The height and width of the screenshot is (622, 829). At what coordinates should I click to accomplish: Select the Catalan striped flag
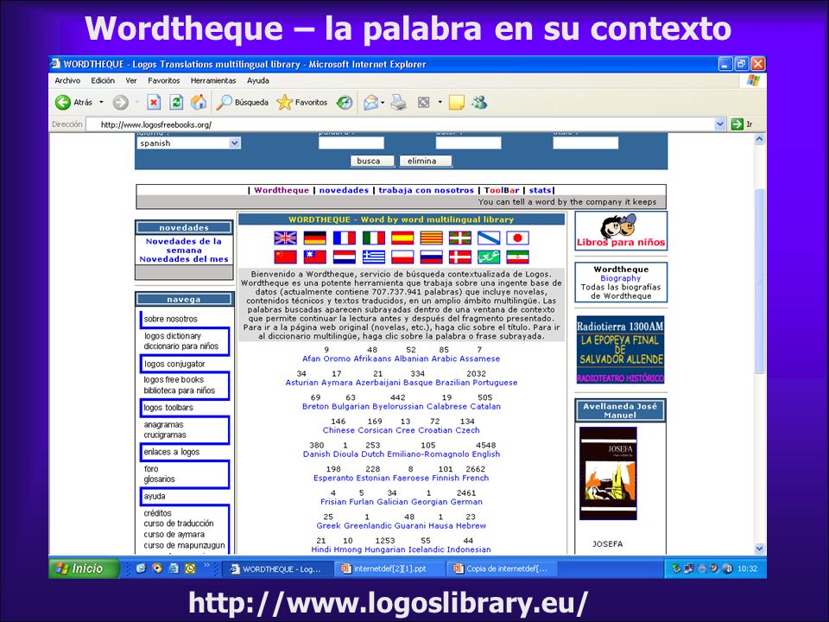coord(432,238)
